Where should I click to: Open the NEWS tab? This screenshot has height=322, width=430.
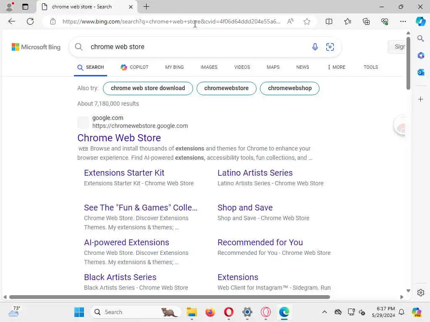tap(302, 68)
